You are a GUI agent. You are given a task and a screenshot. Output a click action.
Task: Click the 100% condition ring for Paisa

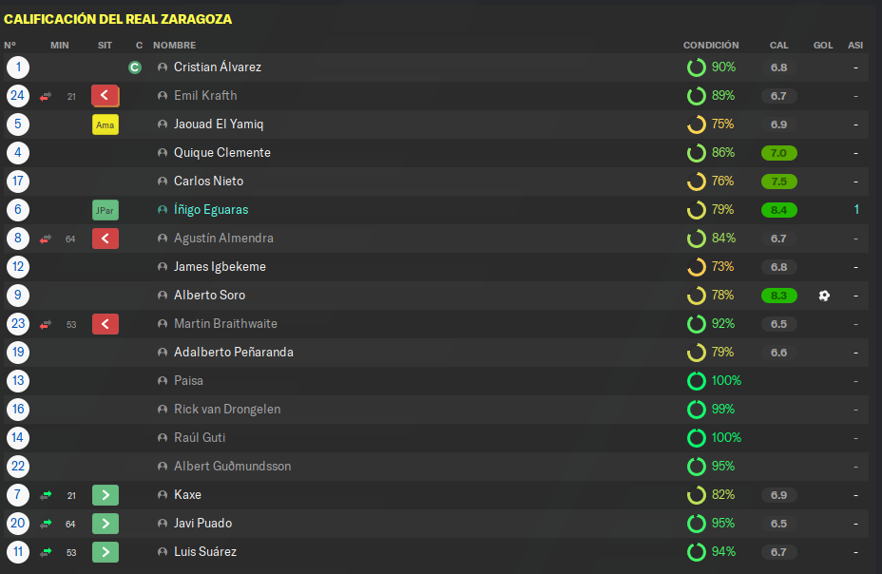pyautogui.click(x=697, y=381)
